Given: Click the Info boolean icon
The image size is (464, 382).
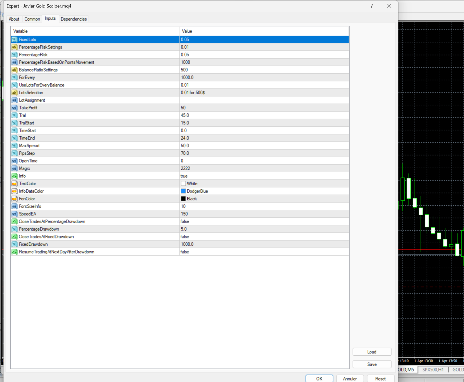Looking at the screenshot, I should click(14, 176).
